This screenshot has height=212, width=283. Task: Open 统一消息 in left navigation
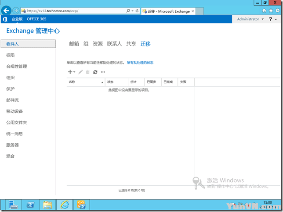click(15, 134)
